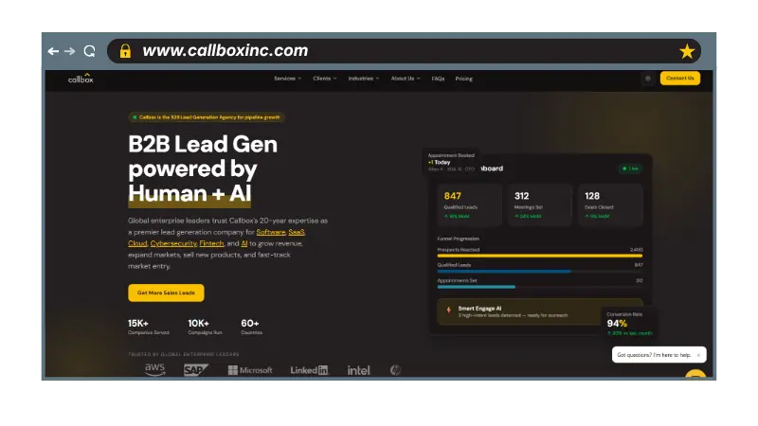Click the green Live status badge
The image size is (758, 426).
(x=630, y=169)
